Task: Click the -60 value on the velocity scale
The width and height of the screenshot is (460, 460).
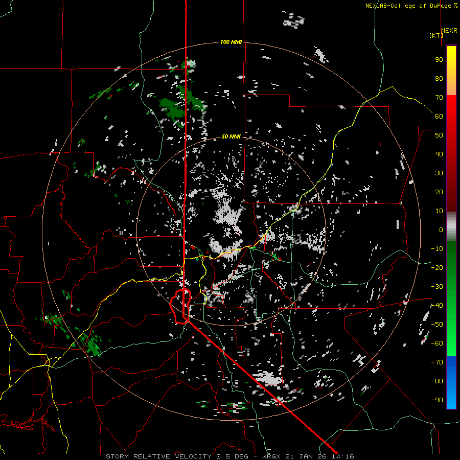Action: click(437, 343)
